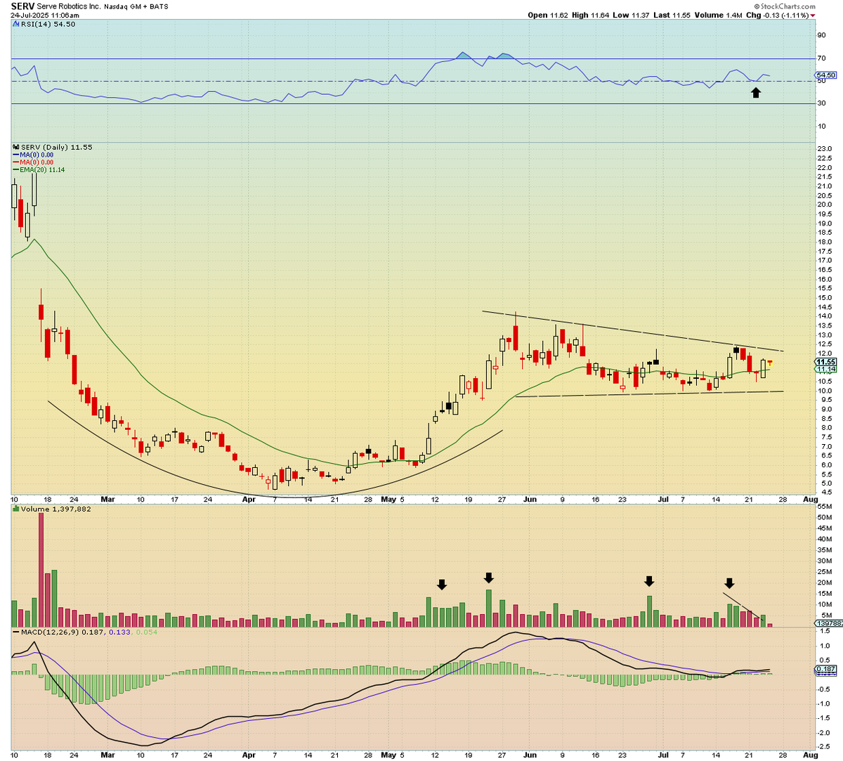Click the black dash marker before MACD label
The width and height of the screenshot is (843, 761).
tap(15, 633)
